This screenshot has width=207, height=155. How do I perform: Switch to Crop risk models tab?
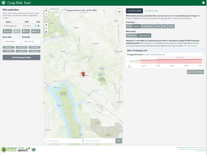pos(135,11)
